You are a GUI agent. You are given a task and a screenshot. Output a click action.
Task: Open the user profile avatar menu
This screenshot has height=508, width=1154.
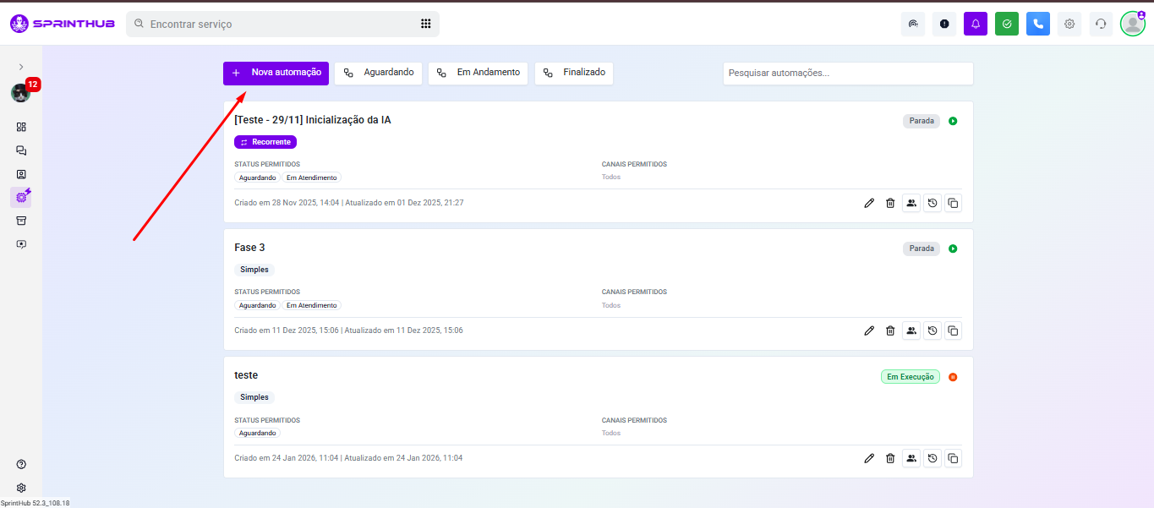(1132, 24)
